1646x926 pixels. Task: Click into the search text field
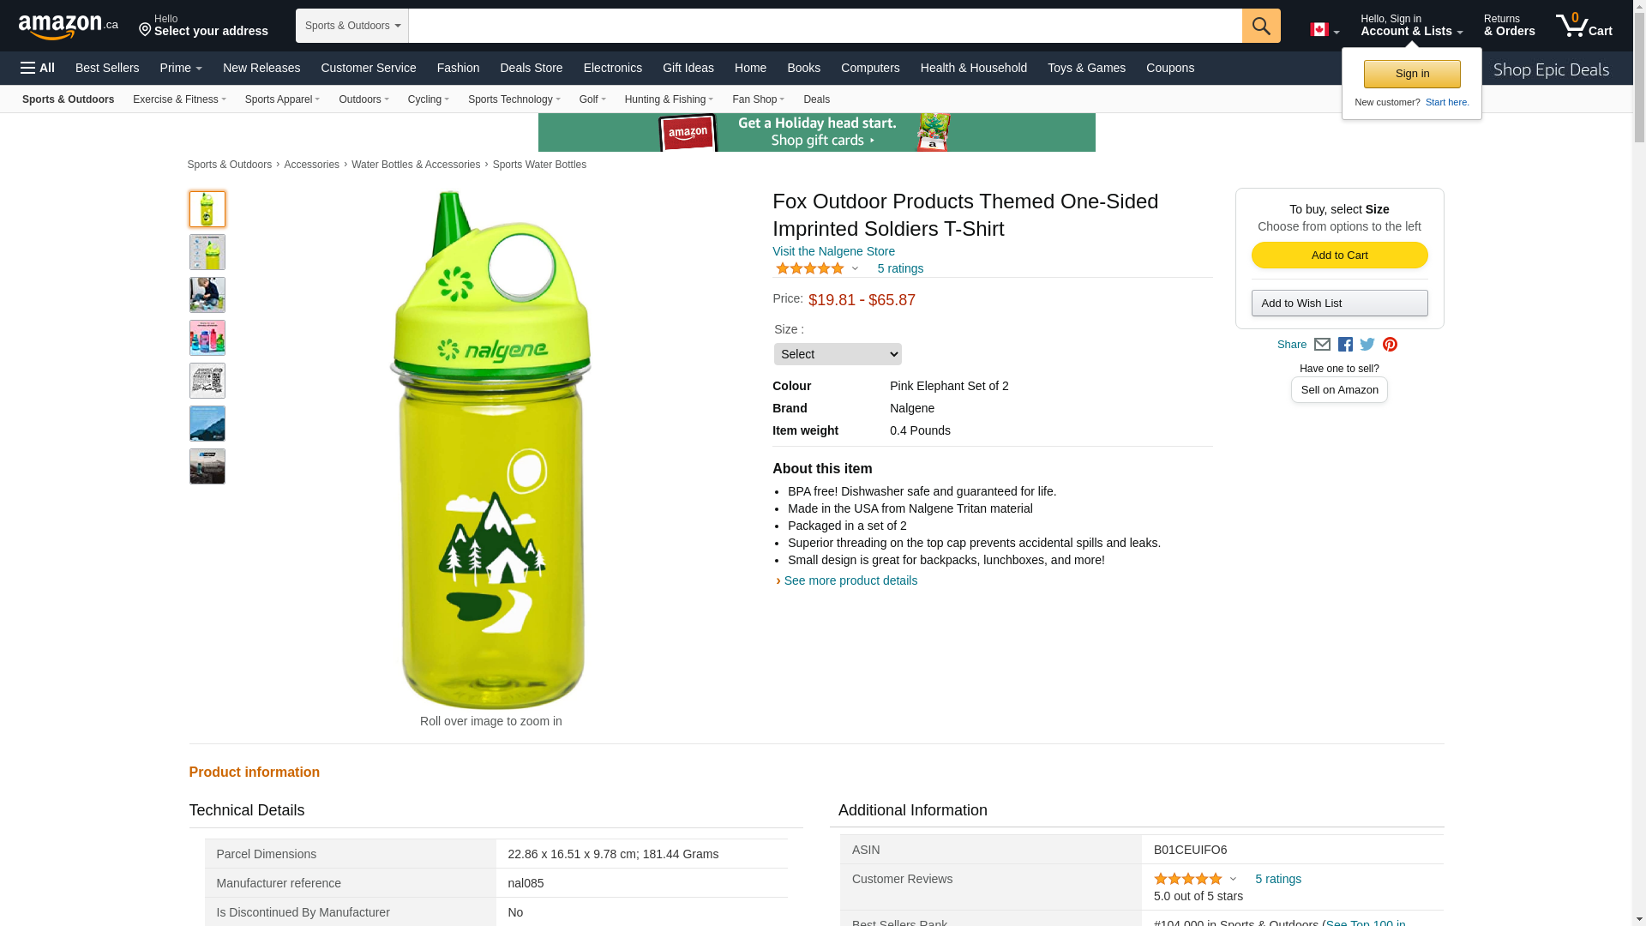coord(825,26)
